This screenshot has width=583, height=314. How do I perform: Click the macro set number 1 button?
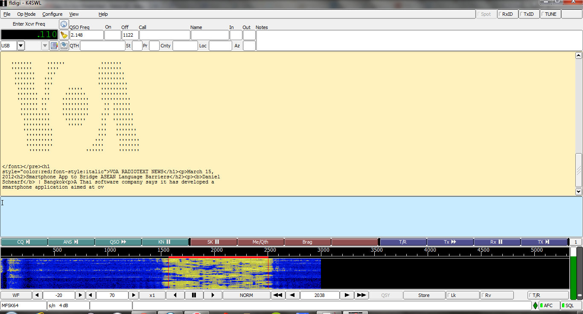coord(575,242)
